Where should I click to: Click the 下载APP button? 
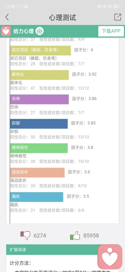[x=111, y=31]
